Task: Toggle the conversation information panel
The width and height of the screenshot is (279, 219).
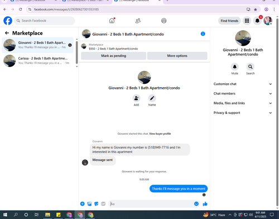Action: point(203,34)
